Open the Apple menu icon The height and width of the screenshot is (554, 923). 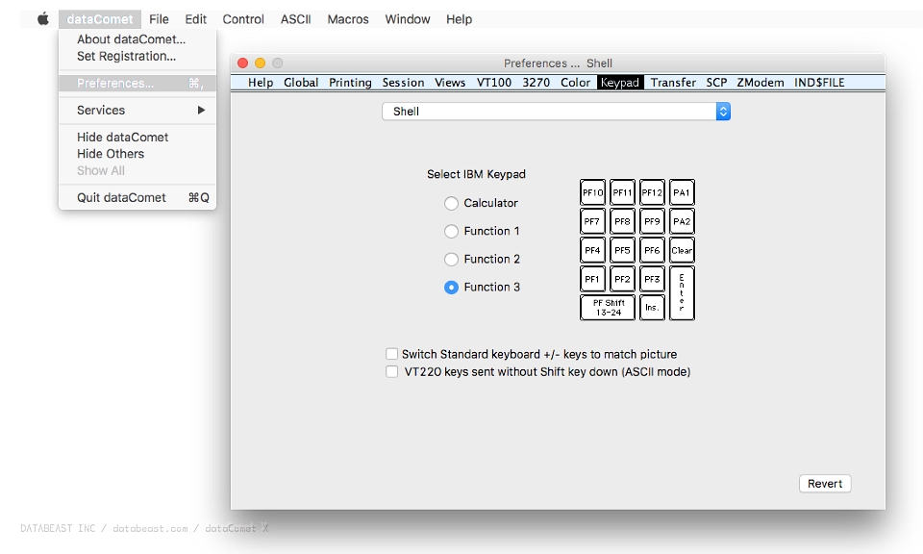pyautogui.click(x=43, y=19)
